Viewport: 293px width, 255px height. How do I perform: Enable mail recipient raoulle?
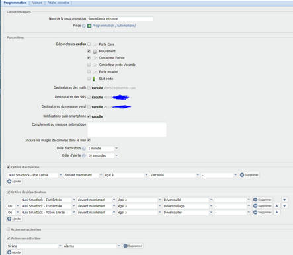89,88
